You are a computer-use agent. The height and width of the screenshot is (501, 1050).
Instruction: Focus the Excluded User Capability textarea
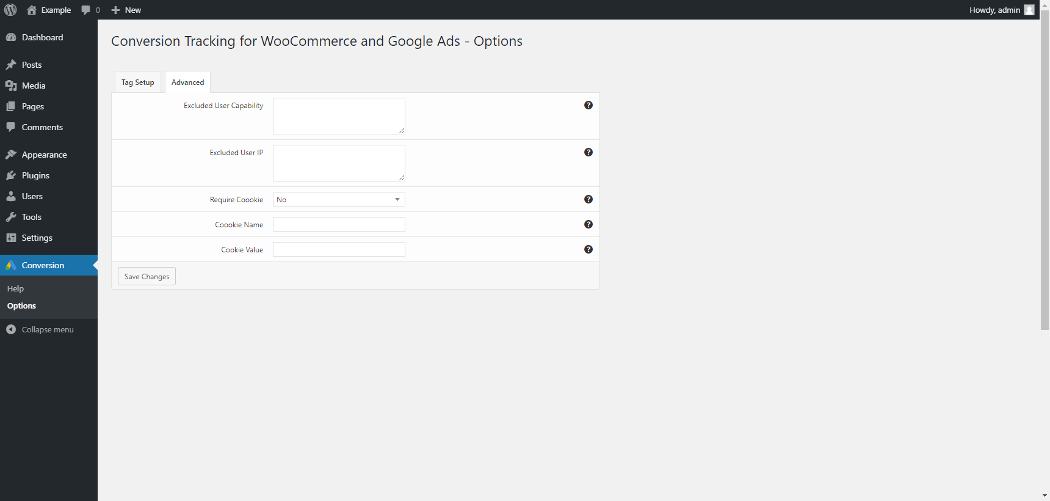(x=339, y=116)
